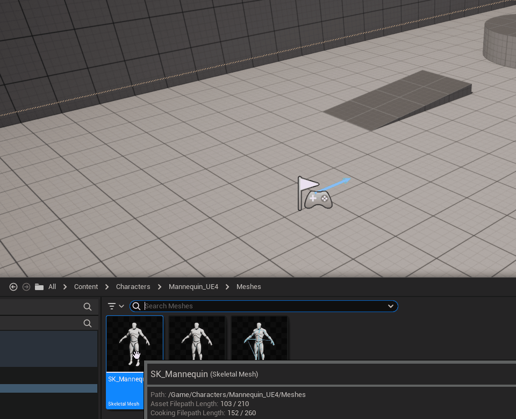Select the ramp mesh in the viewport
The width and height of the screenshot is (516, 419).
click(x=398, y=100)
